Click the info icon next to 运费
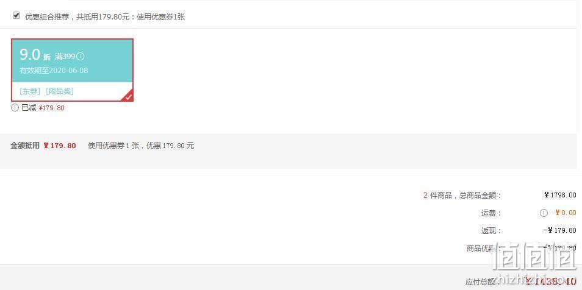 click(x=544, y=213)
